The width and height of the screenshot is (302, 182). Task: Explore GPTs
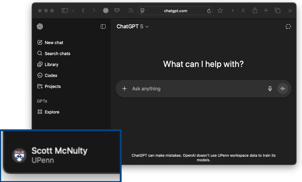point(48,112)
